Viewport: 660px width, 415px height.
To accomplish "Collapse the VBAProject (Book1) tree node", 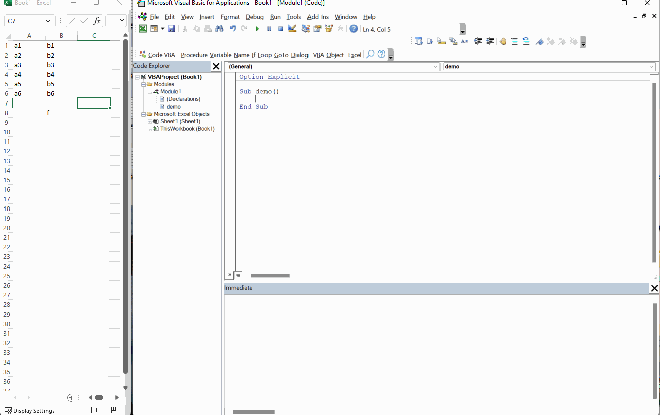I will (x=137, y=77).
